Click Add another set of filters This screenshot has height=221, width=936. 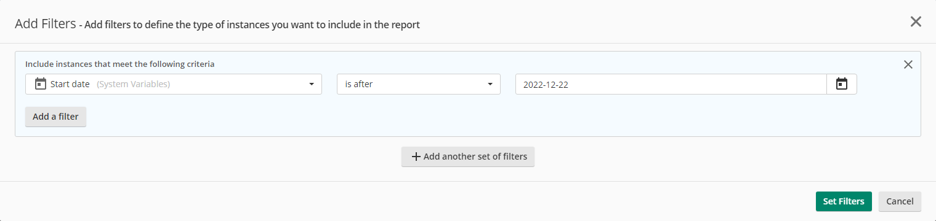tap(468, 157)
